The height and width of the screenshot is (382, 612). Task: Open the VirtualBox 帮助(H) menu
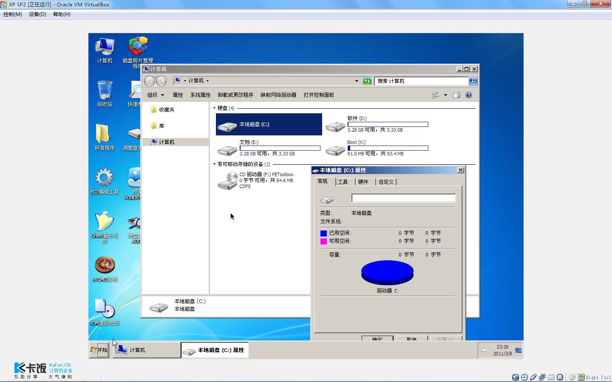click(62, 14)
